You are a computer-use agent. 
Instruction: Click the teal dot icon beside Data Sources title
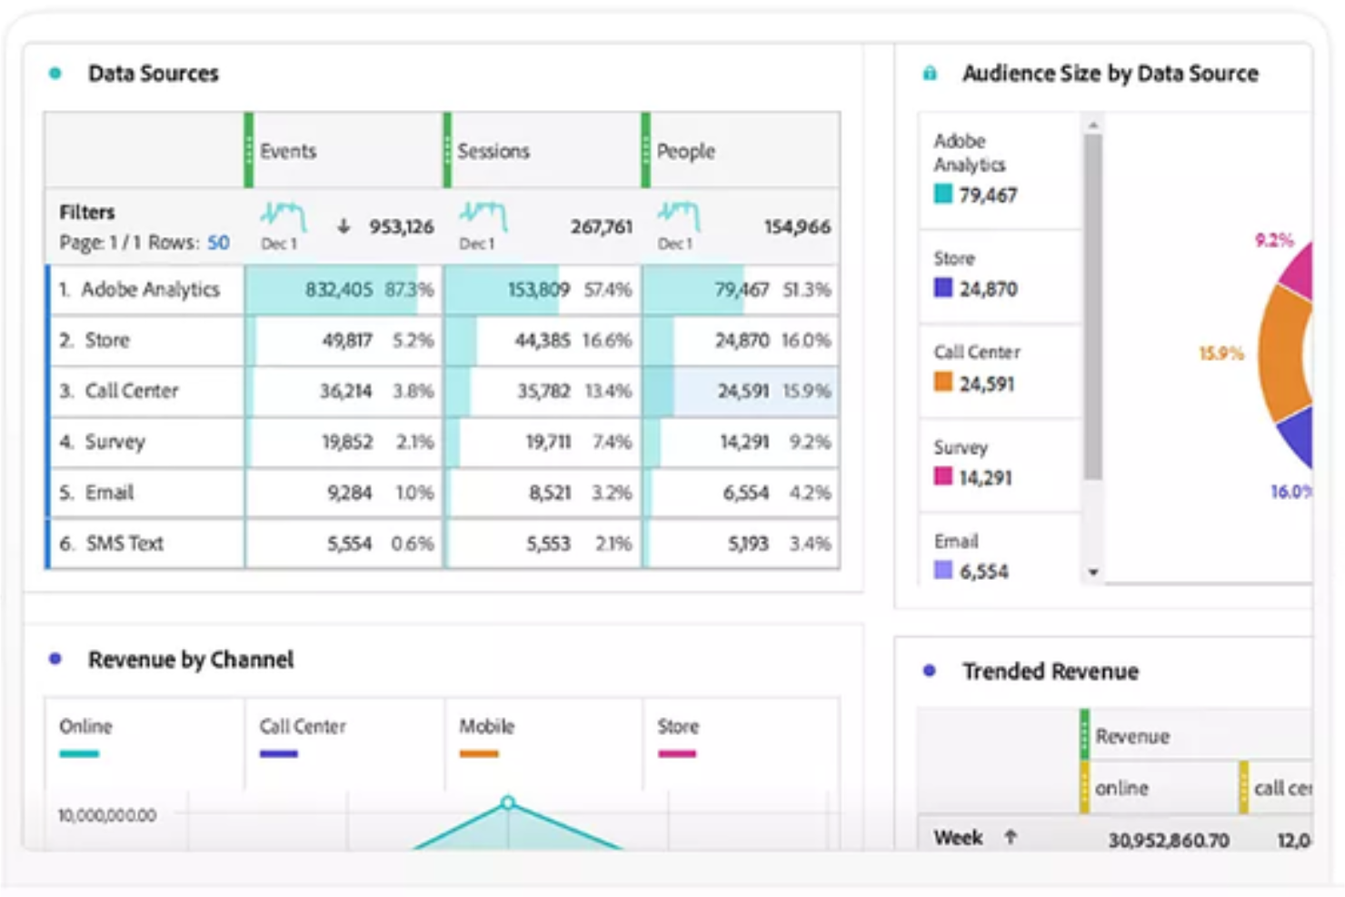point(56,73)
